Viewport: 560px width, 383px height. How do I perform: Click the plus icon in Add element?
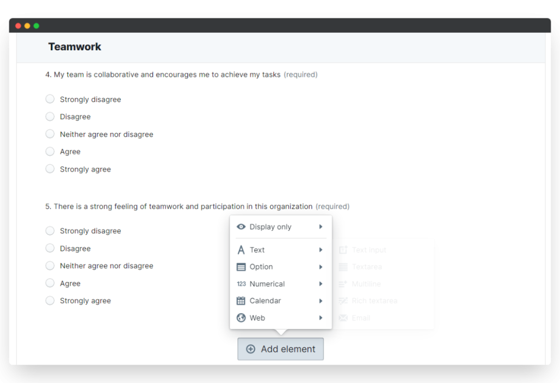pos(250,349)
